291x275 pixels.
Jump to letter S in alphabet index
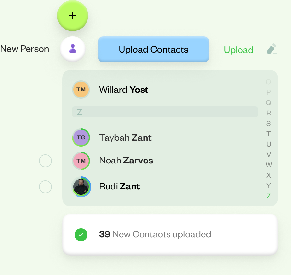coord(268,124)
